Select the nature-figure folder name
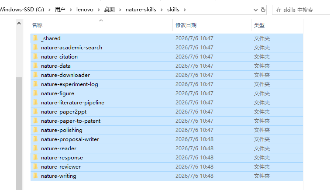 58,93
